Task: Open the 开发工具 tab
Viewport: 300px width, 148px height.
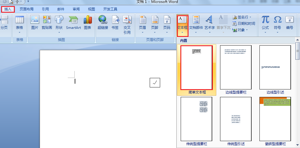Action: pyautogui.click(x=110, y=9)
